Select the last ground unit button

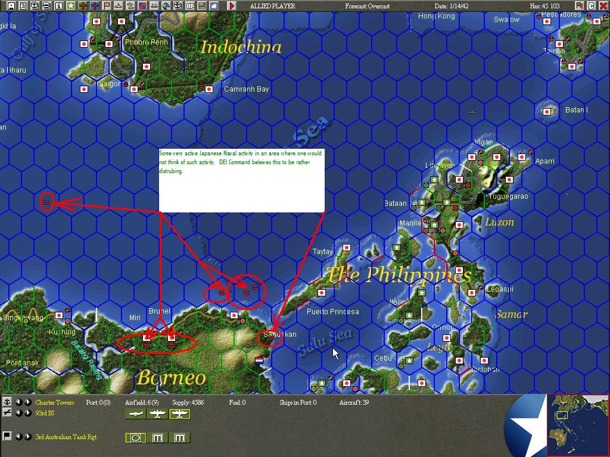click(179, 438)
